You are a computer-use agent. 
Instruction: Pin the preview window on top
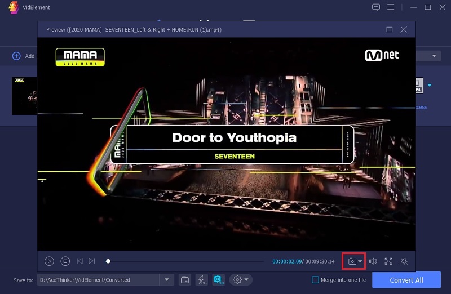404,261
